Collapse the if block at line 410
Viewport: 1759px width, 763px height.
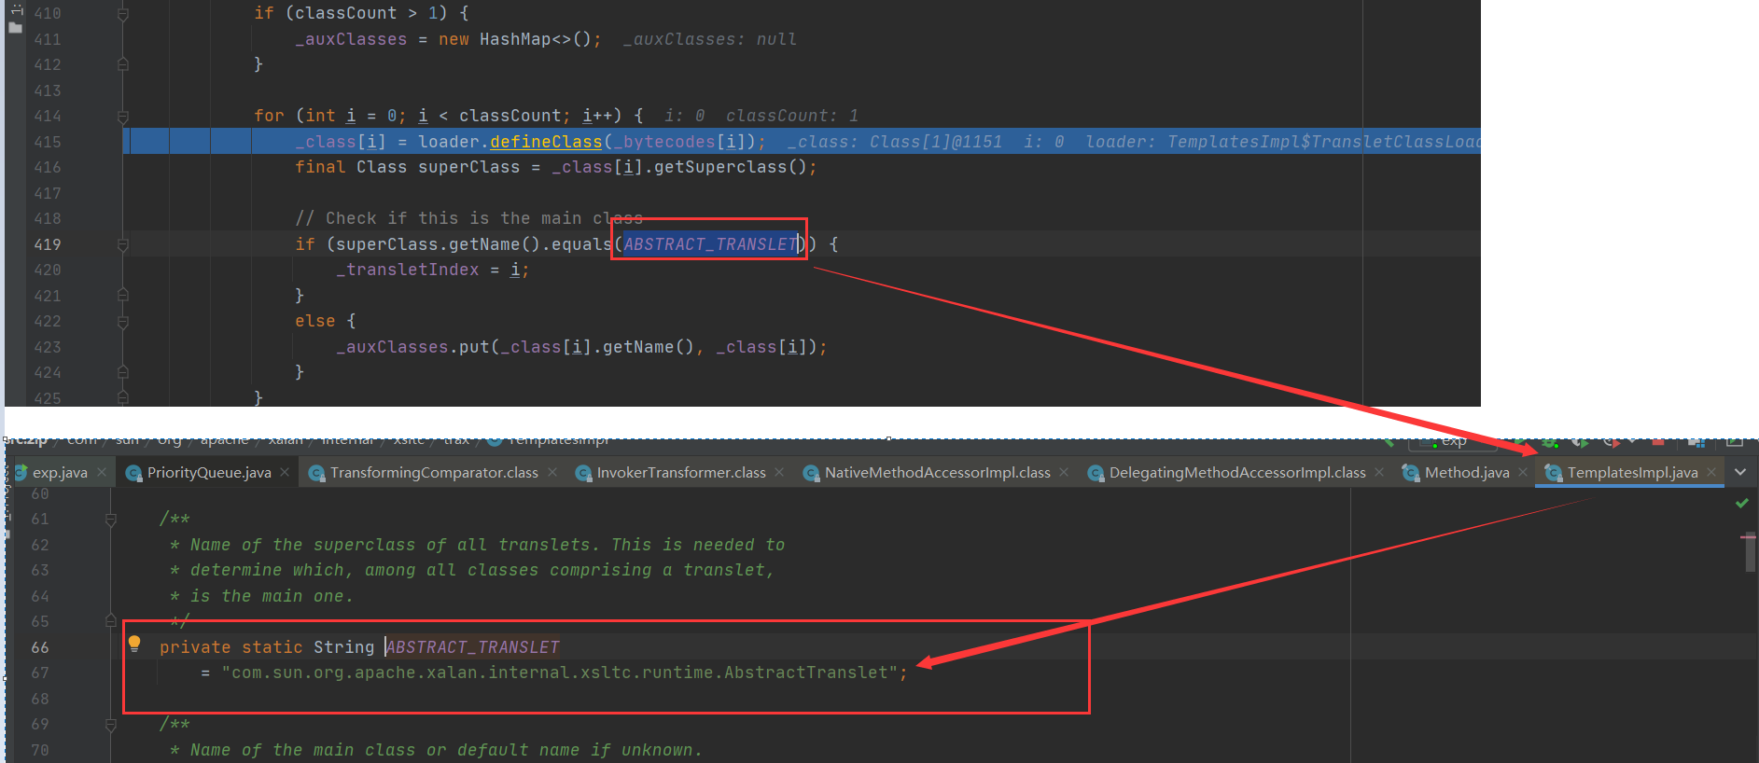click(123, 14)
